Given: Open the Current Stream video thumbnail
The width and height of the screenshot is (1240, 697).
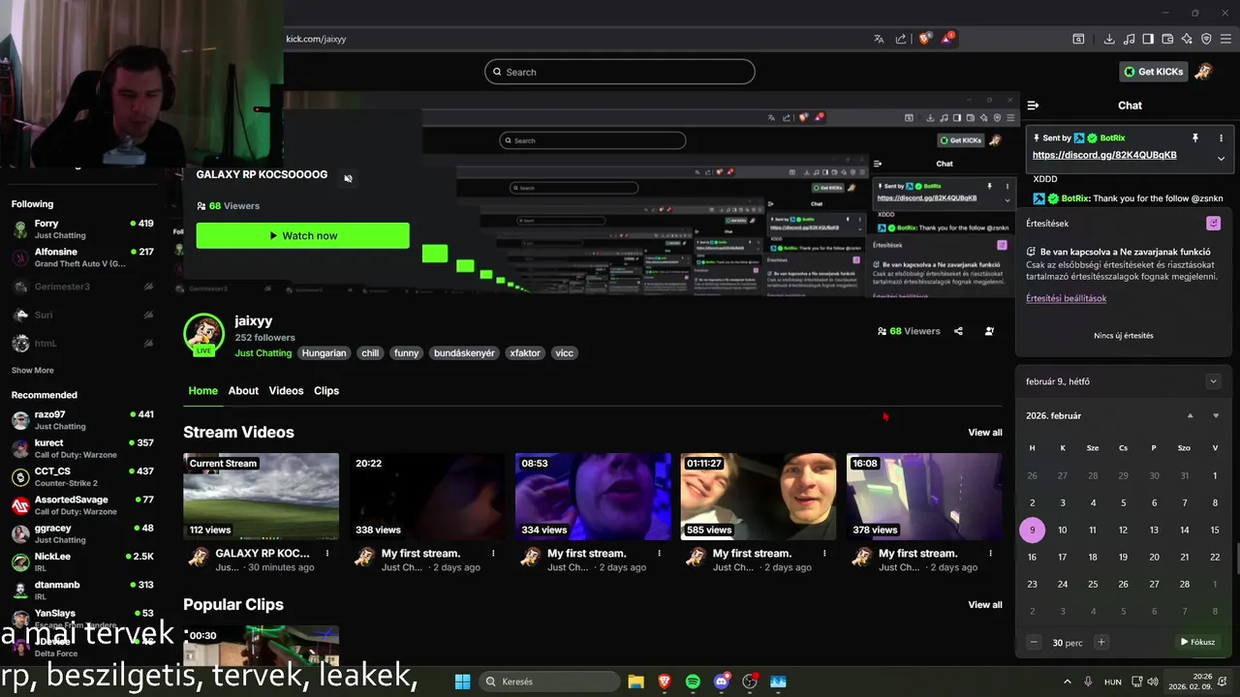Looking at the screenshot, I should tap(262, 497).
